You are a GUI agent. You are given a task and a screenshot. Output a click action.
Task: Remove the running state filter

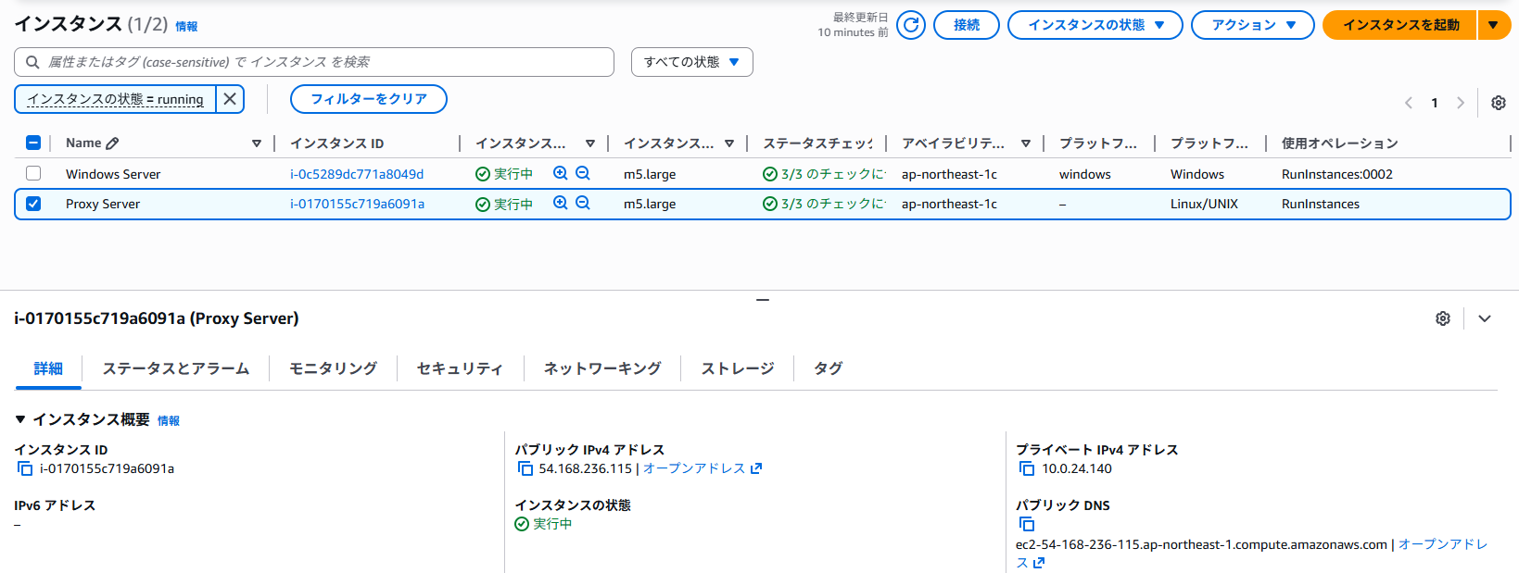(x=230, y=99)
